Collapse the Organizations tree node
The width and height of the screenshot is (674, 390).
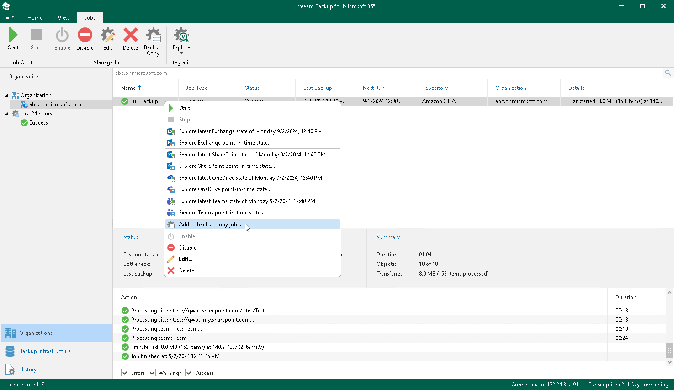(6, 95)
